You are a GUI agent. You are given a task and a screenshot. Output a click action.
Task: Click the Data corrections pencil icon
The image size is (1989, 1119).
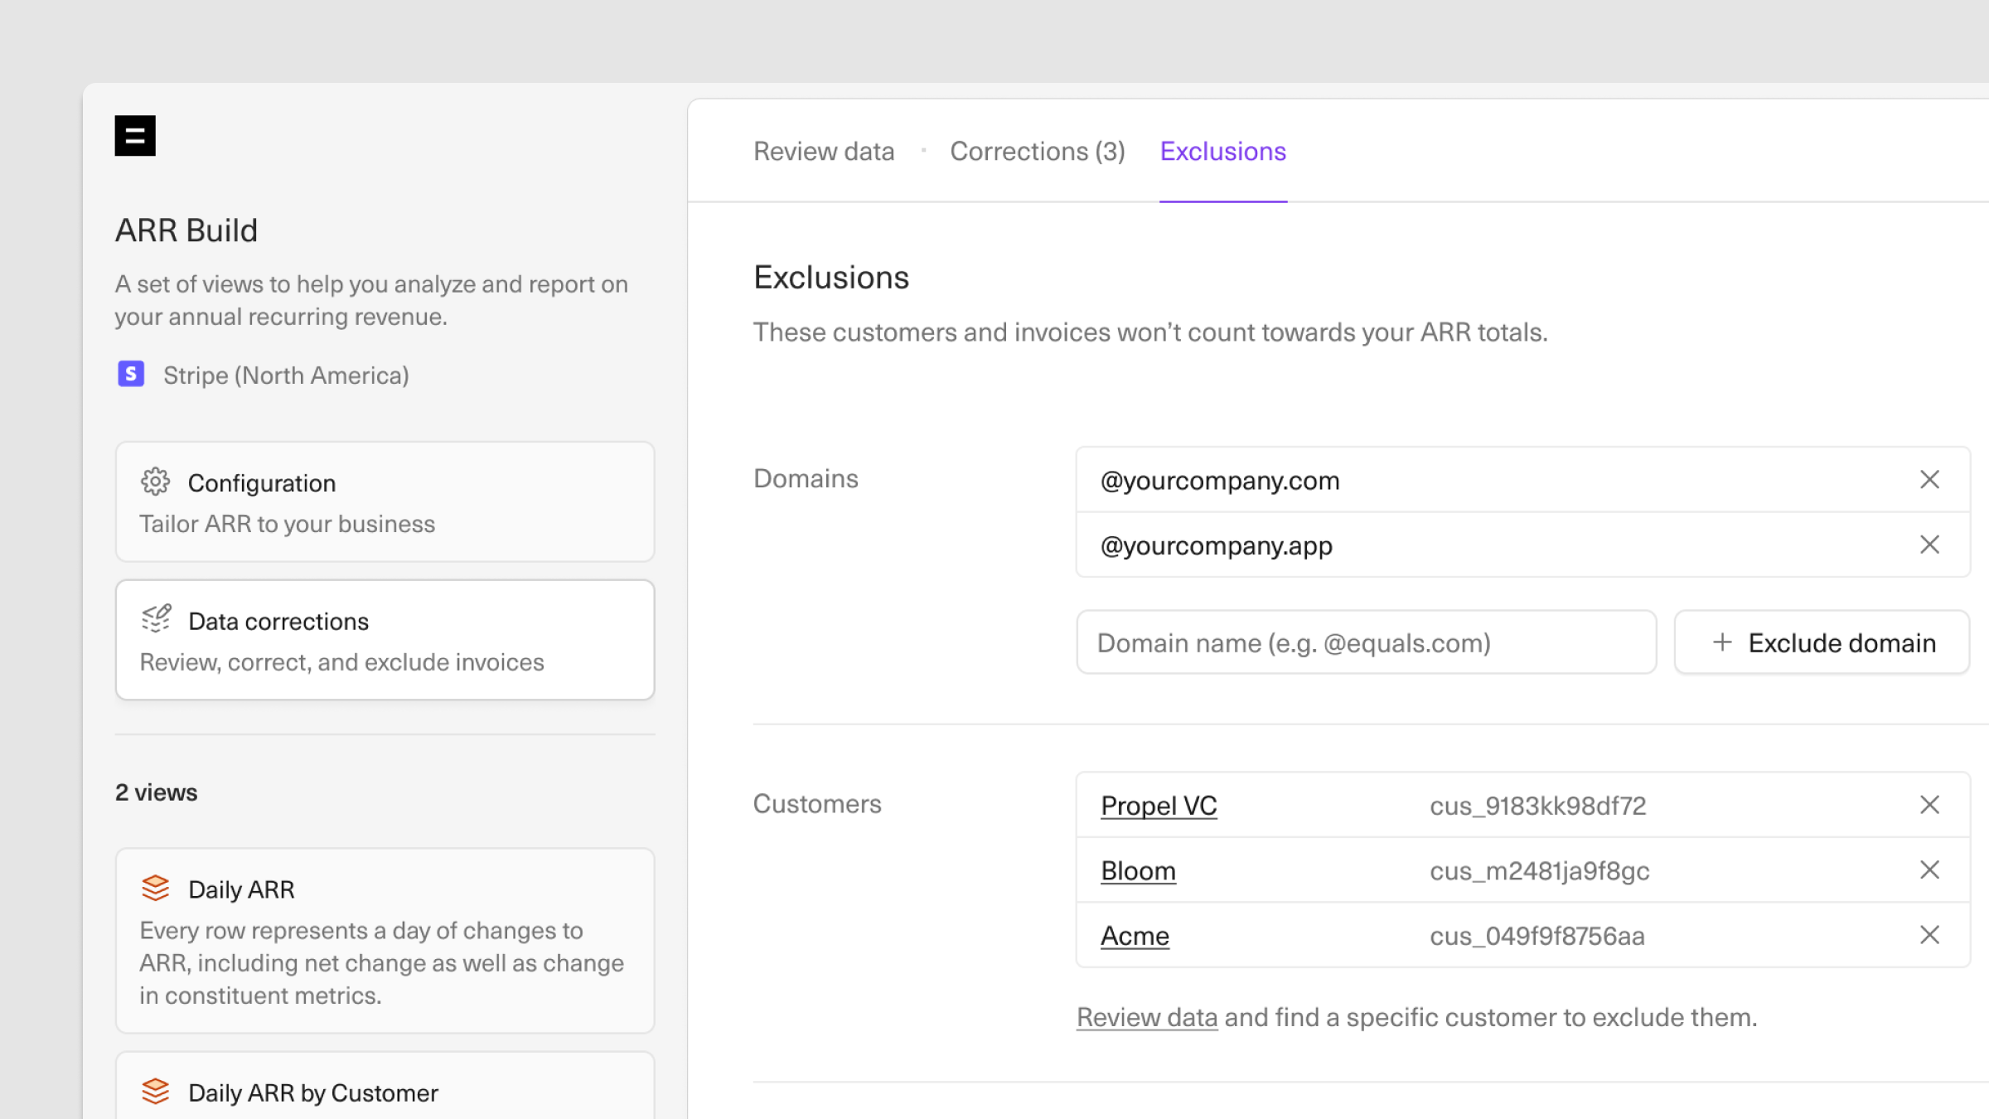[x=156, y=619]
